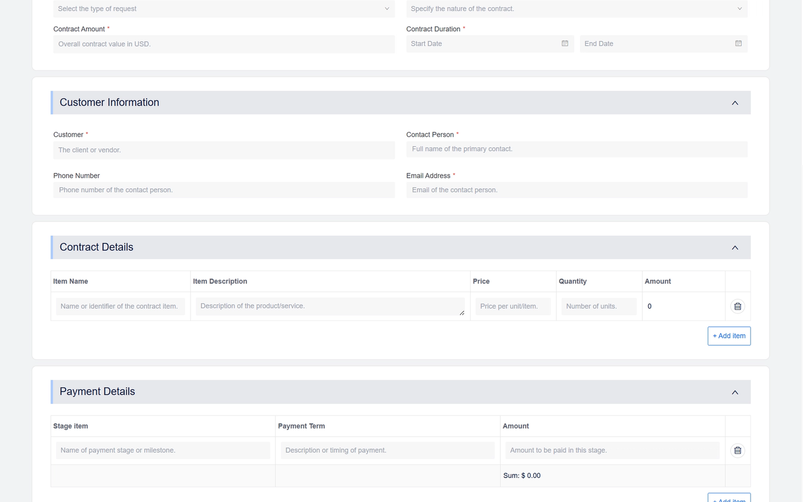Click the Stage item column header
The width and height of the screenshot is (803, 502).
(70, 426)
